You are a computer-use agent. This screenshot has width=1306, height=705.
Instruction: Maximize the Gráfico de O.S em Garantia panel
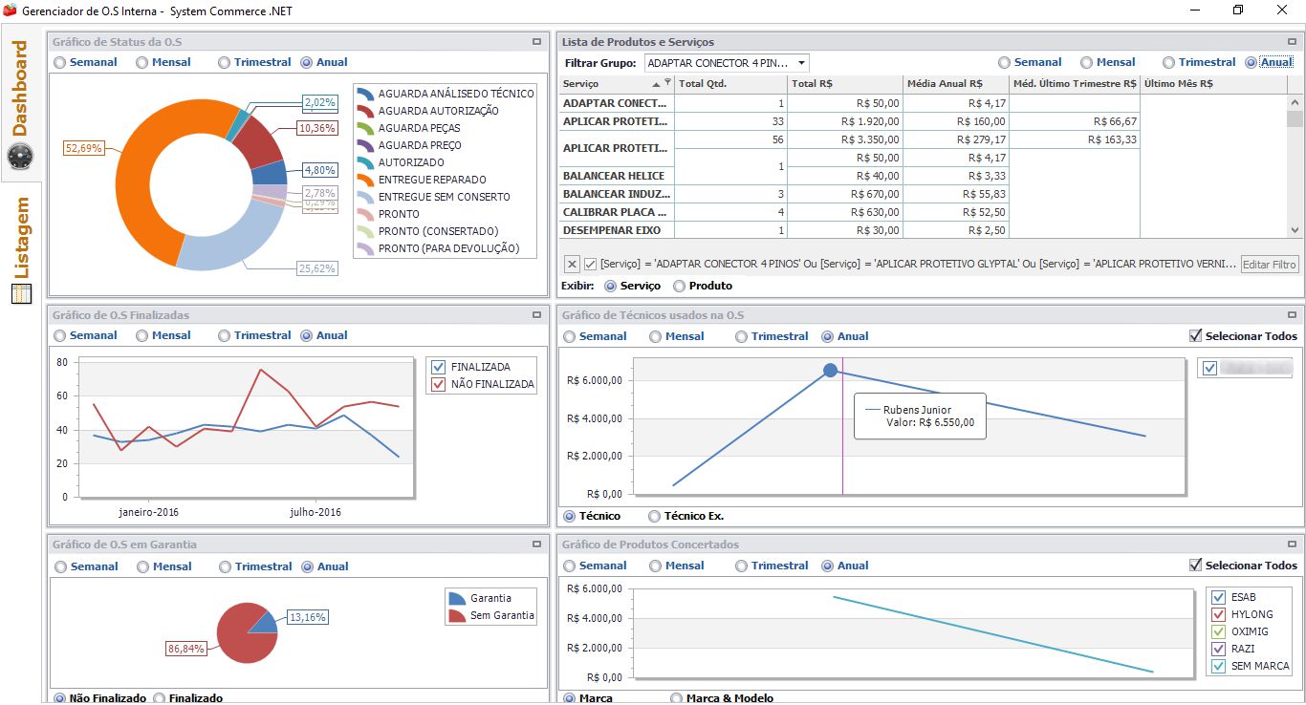pyautogui.click(x=536, y=545)
